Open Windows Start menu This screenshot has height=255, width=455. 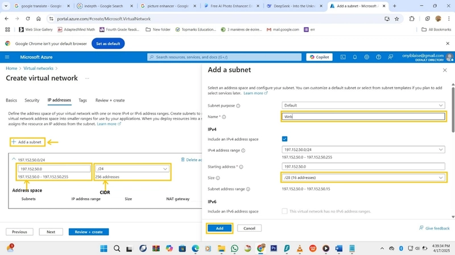(104, 248)
